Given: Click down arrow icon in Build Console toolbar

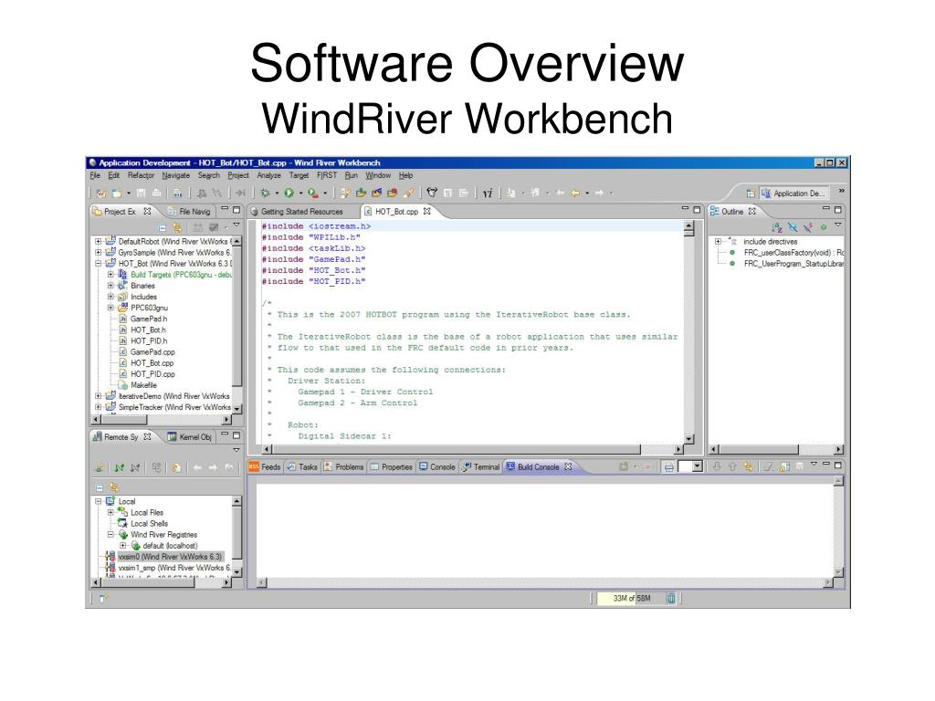Looking at the screenshot, I should (717, 466).
